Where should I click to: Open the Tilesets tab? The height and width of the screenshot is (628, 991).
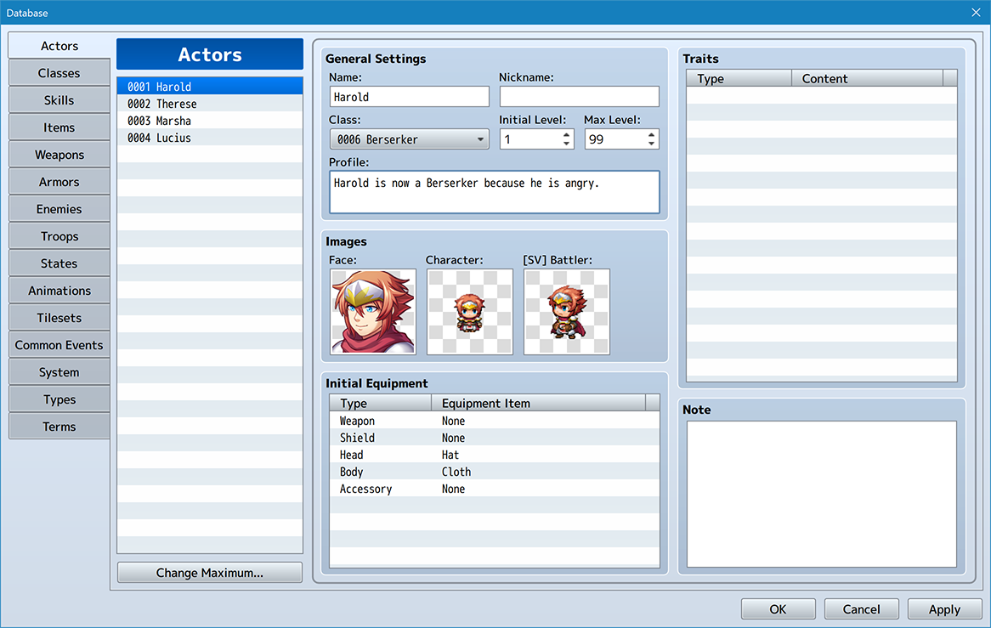point(59,318)
